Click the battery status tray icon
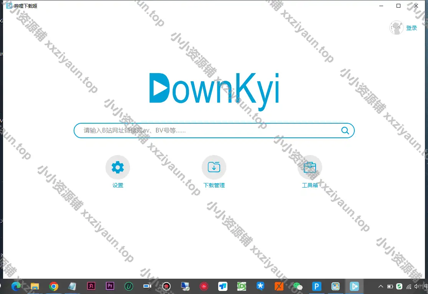428x294 pixels. (x=390, y=286)
